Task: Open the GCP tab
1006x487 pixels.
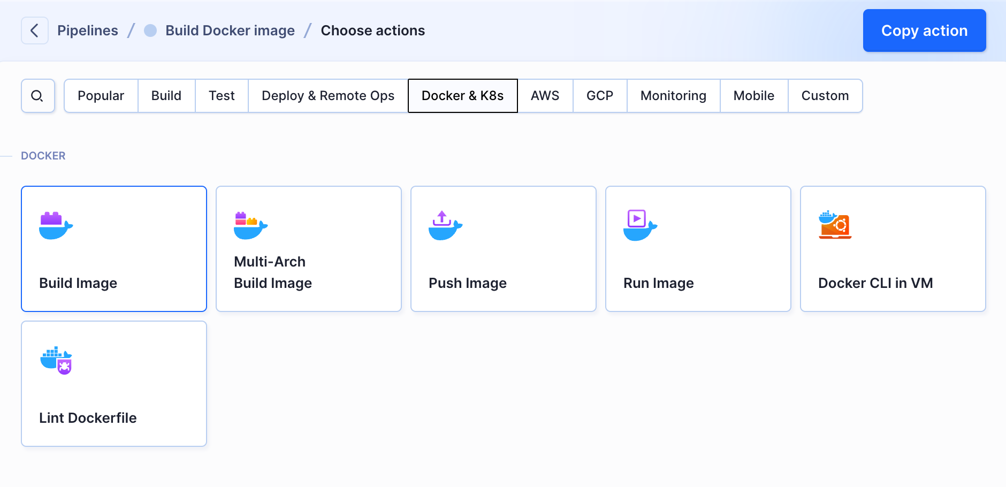Action: coord(600,96)
